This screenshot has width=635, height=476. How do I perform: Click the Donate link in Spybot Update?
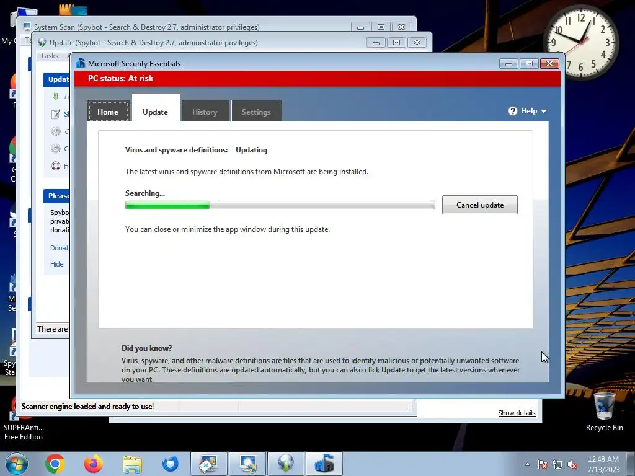click(60, 248)
